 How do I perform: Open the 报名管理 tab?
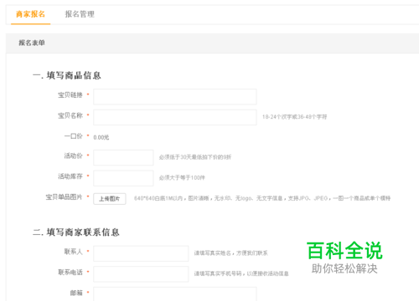(x=80, y=14)
